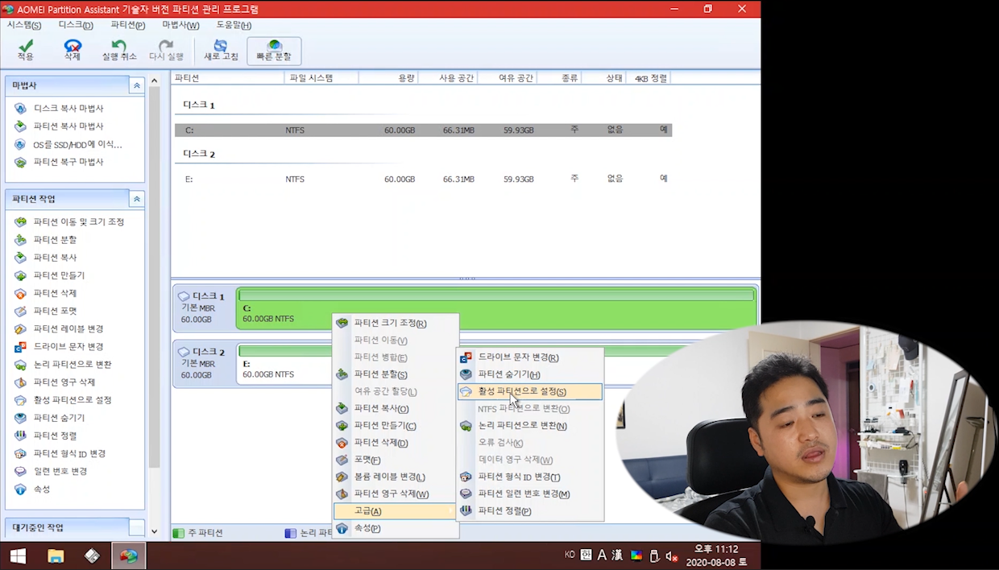Choose 활성 파티션으로 설정(S) in submenu

[530, 391]
